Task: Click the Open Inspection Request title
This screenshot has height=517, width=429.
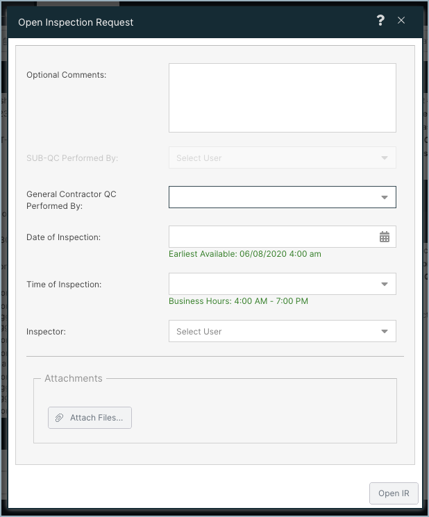Action: click(x=76, y=22)
